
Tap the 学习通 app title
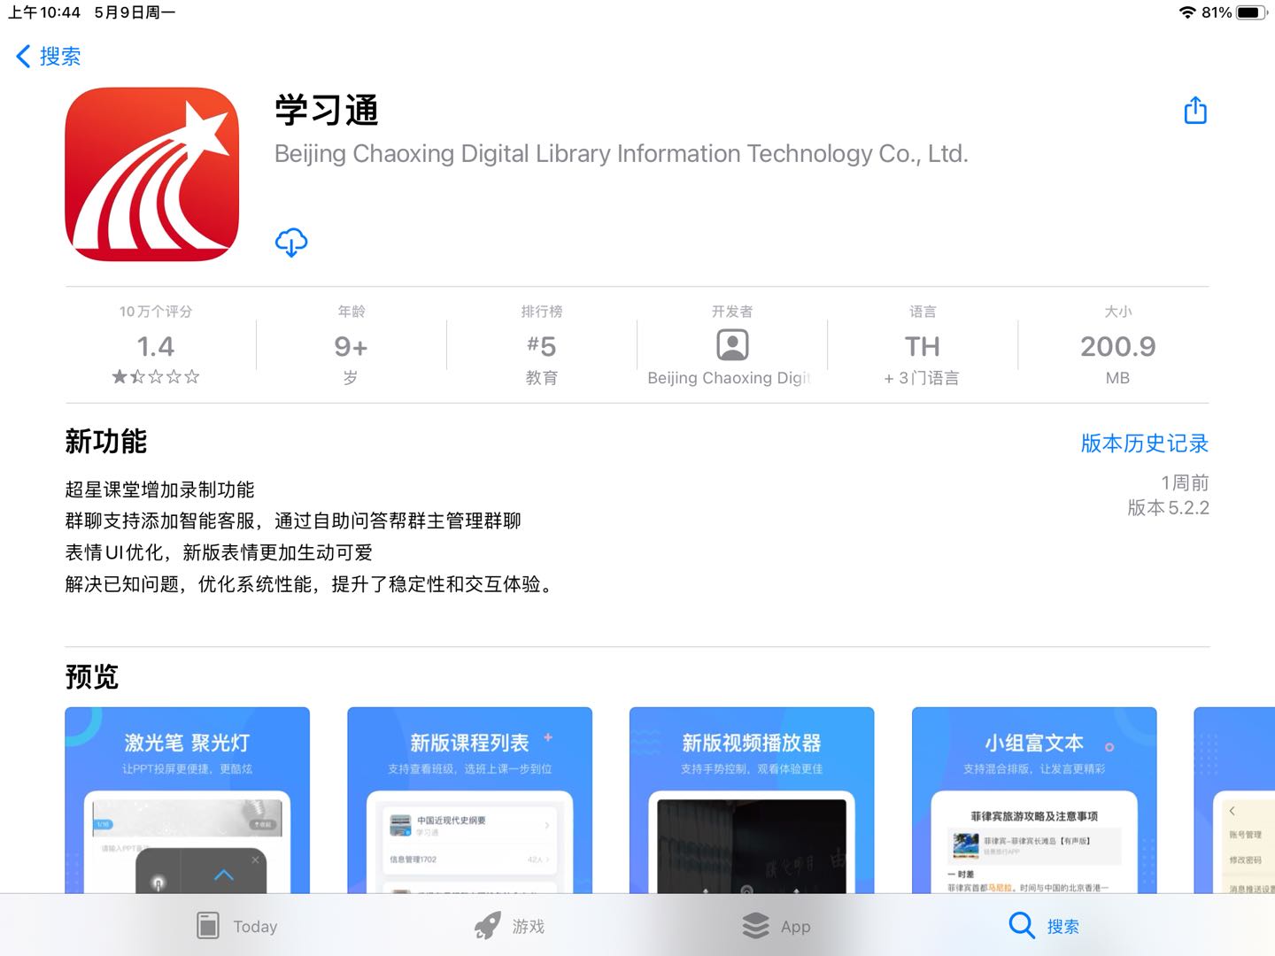pos(327,111)
